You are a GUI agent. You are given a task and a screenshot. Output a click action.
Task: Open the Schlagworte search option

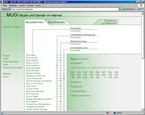tap(76, 82)
